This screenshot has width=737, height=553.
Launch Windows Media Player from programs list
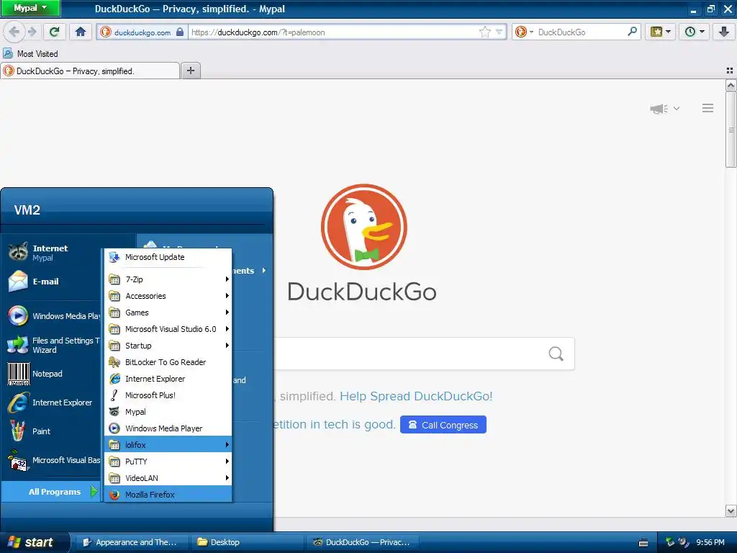(168, 428)
